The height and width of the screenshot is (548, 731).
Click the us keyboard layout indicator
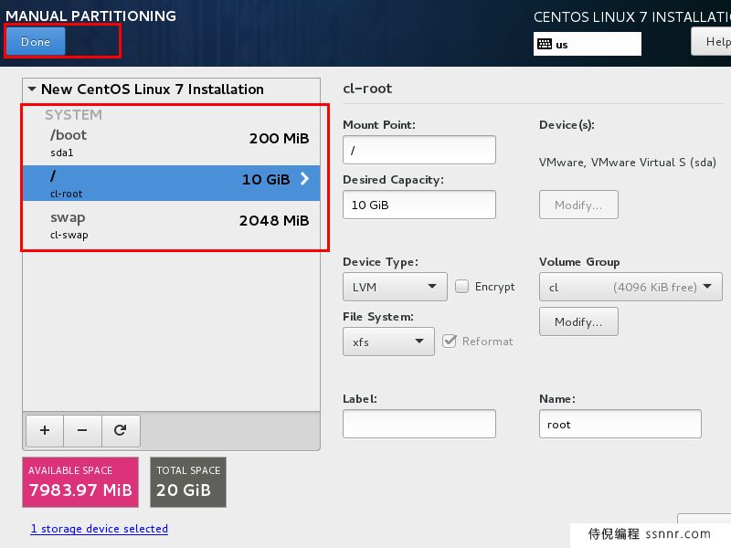tap(587, 44)
